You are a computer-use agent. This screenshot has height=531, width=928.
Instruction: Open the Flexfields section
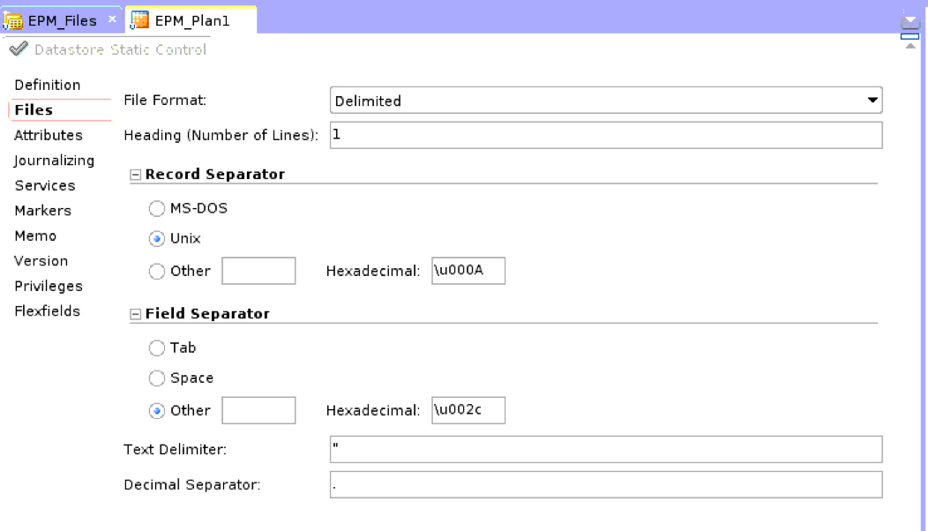[48, 311]
